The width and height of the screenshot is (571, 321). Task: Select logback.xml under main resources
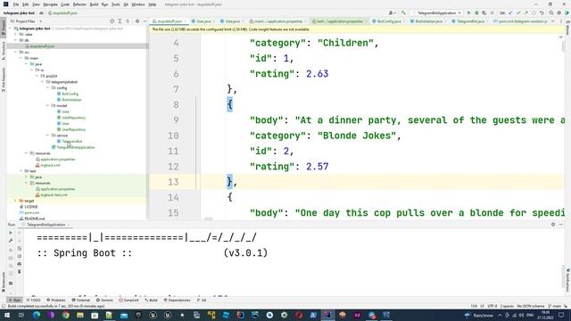coord(50,165)
